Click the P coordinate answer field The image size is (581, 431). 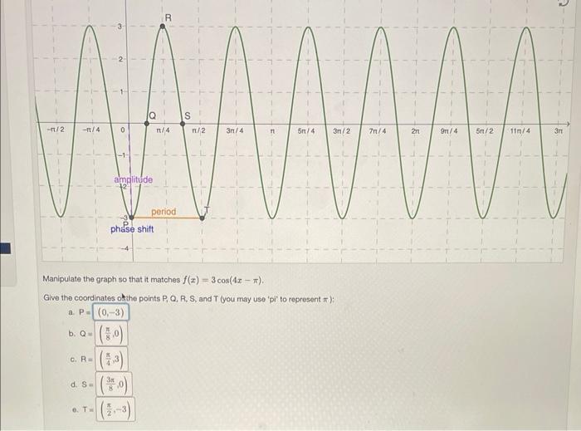point(110,312)
